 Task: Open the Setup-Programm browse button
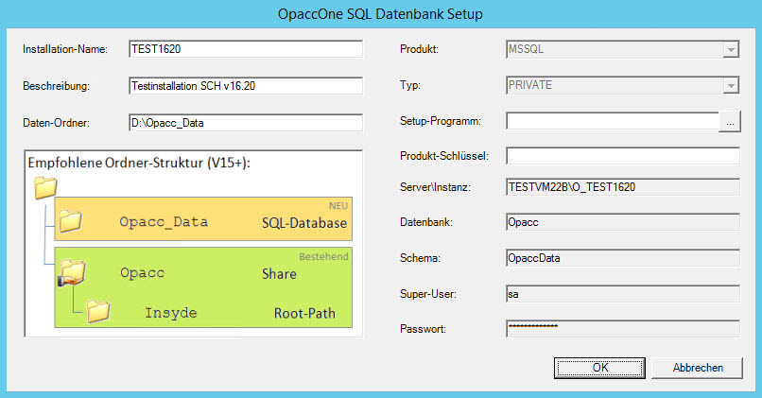[730, 122]
